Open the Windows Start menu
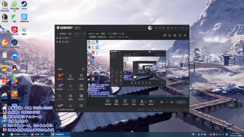 (x=3, y=135)
